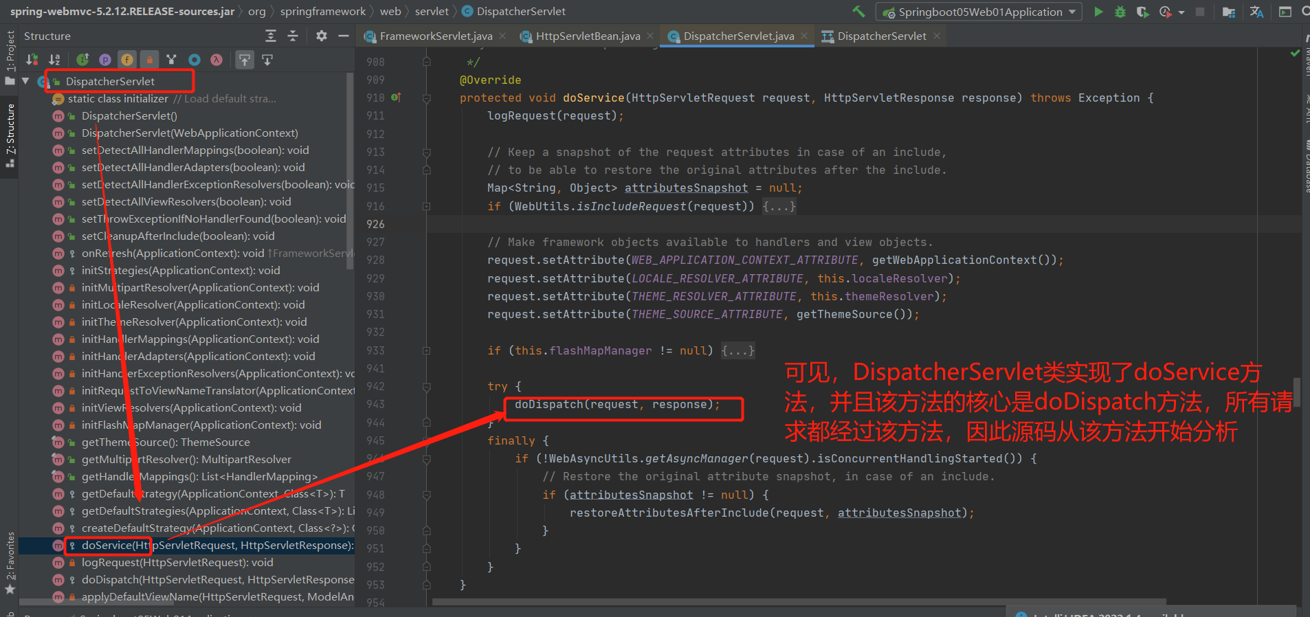Screen dimensions: 1310x617
Task: Open the DispatcherServlet diagram tab
Action: 882,36
